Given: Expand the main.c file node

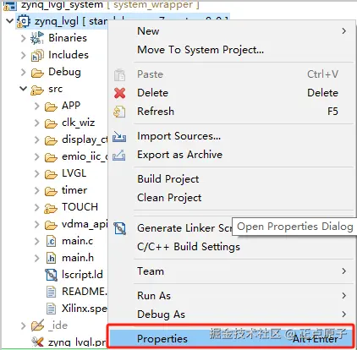Looking at the screenshot, I should [37, 241].
